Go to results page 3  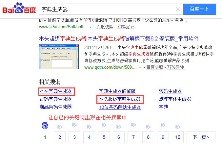(74, 137)
